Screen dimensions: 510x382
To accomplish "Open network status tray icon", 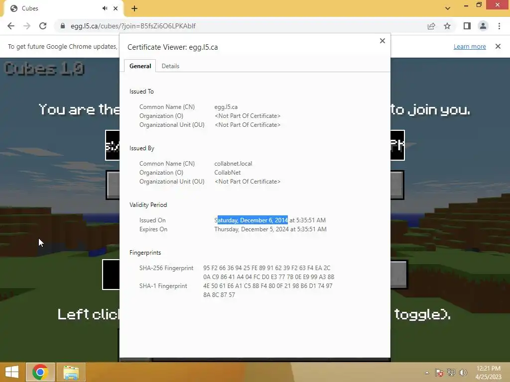I will (x=451, y=373).
